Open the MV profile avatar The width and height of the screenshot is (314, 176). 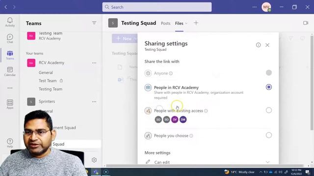point(266,7)
